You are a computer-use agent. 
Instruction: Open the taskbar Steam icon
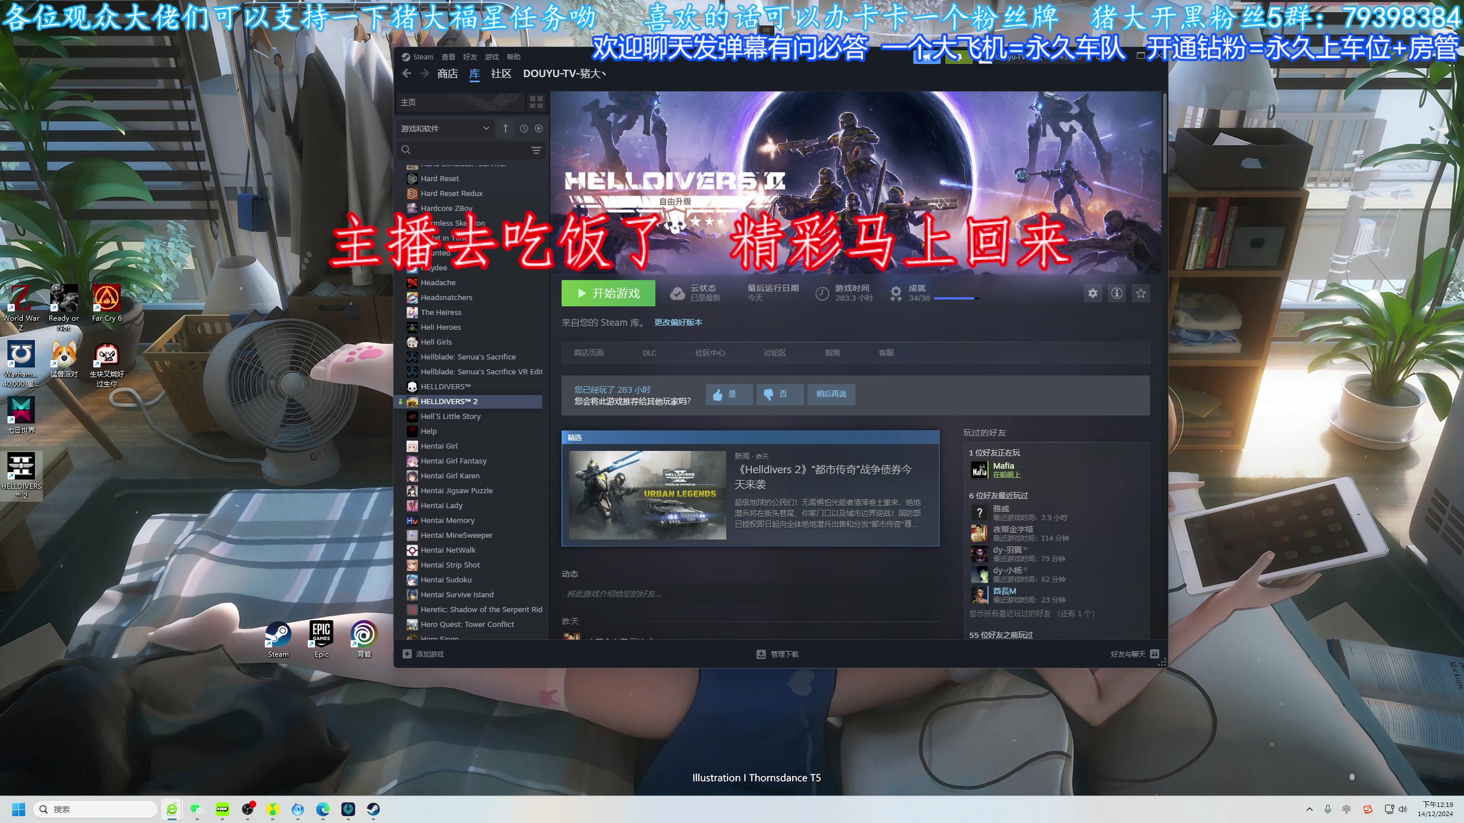373,809
